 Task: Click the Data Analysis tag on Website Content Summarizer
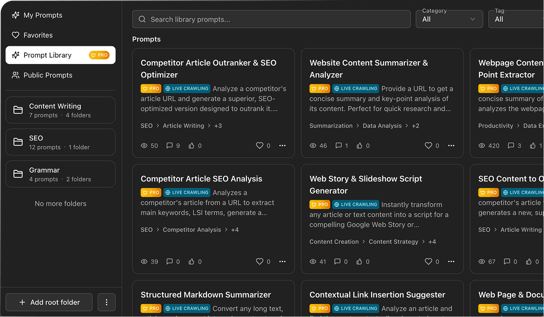[x=382, y=126]
